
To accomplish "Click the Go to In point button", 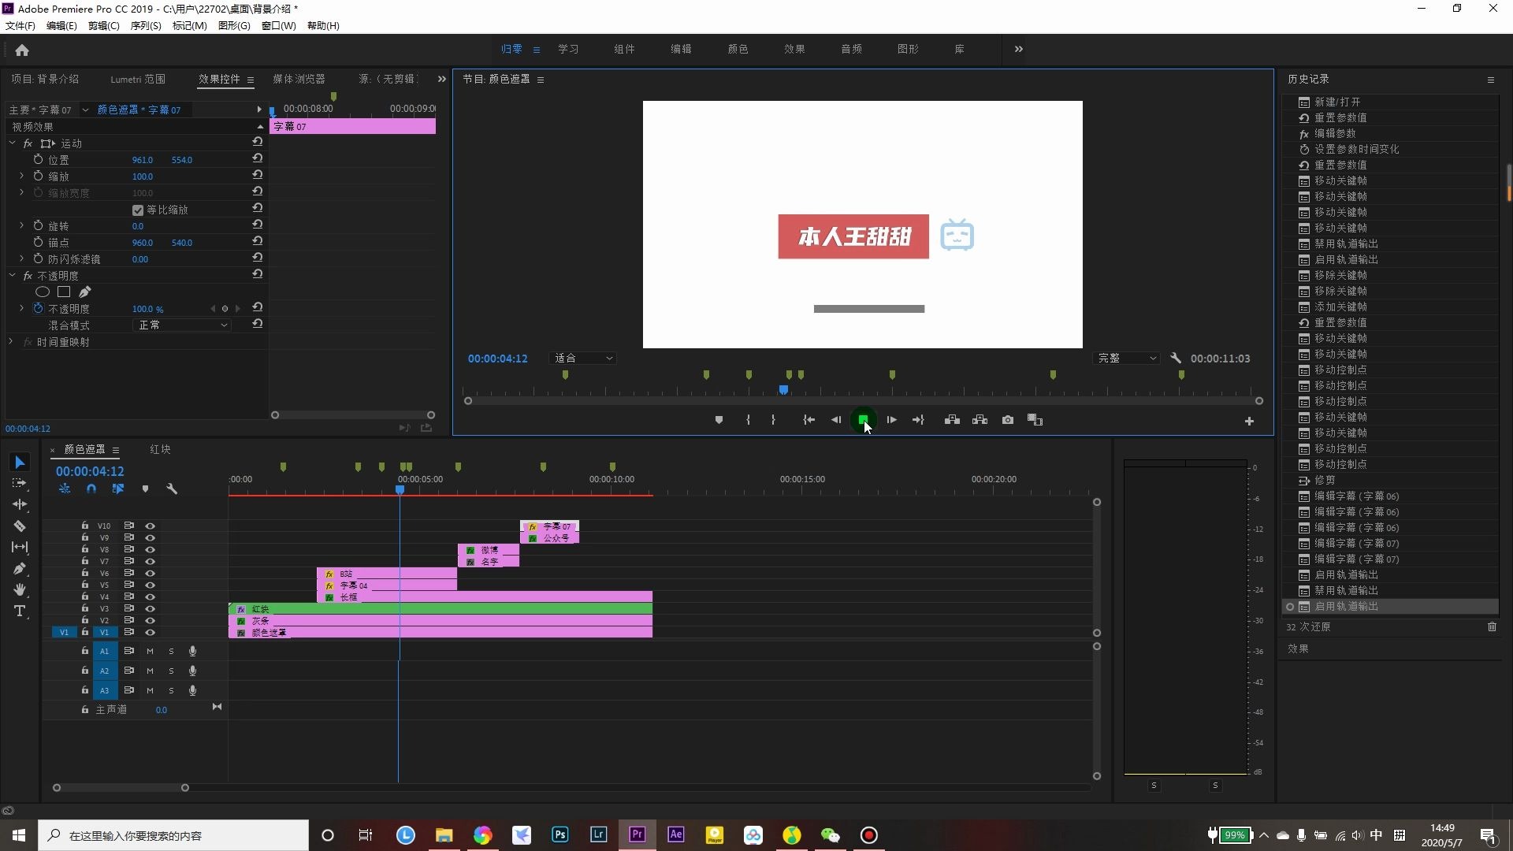I will coord(809,420).
